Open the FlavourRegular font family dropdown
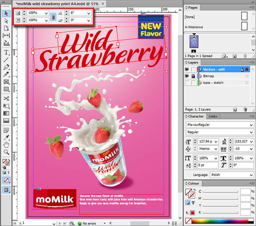The width and height of the screenshot is (256, 226). coord(251,125)
